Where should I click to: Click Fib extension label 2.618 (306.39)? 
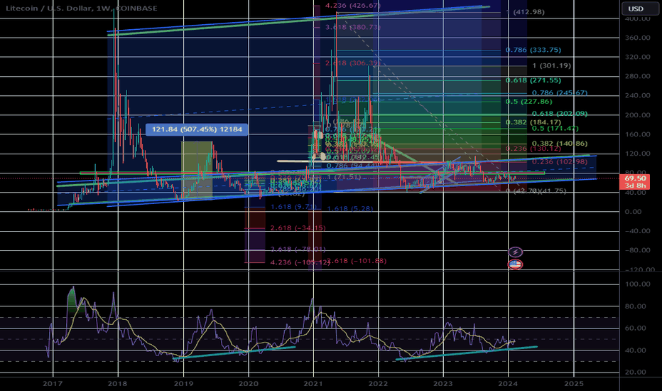coord(353,63)
